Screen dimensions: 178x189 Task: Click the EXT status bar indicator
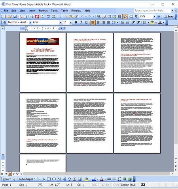pyautogui.click(x=108, y=185)
